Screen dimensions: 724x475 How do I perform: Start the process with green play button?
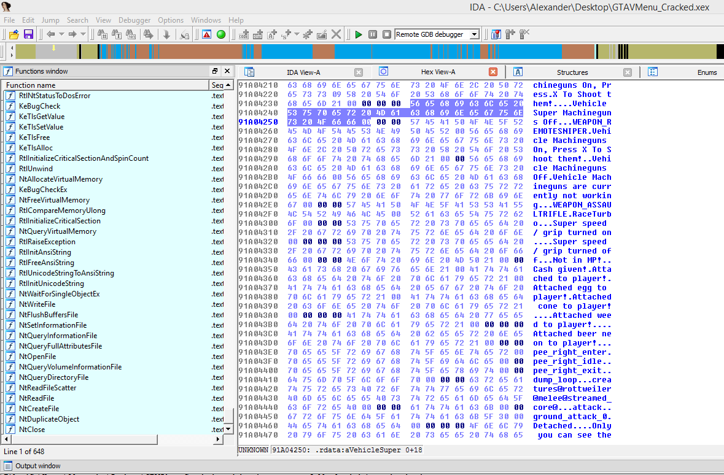point(358,34)
